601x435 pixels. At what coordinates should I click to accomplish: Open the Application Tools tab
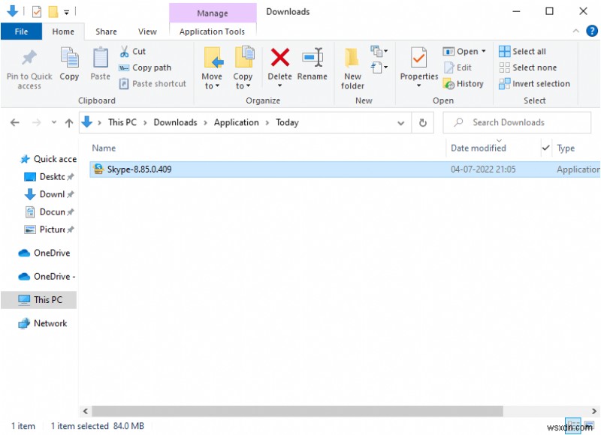coord(212,31)
